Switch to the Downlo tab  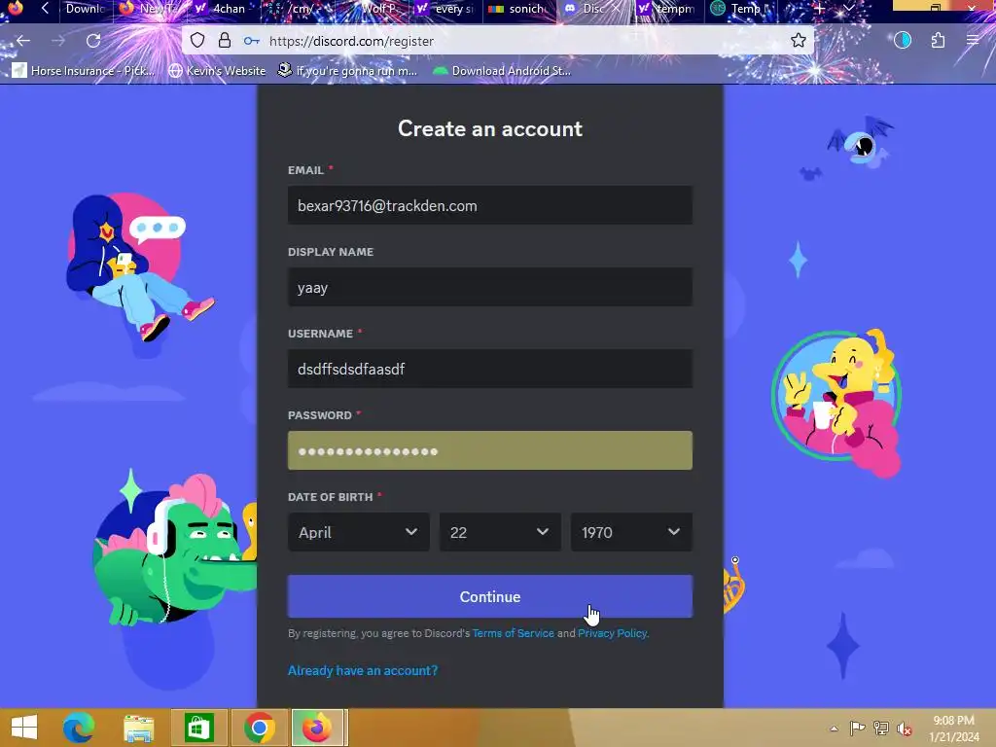coord(83,9)
